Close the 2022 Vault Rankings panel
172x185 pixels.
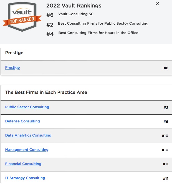[157, 4]
